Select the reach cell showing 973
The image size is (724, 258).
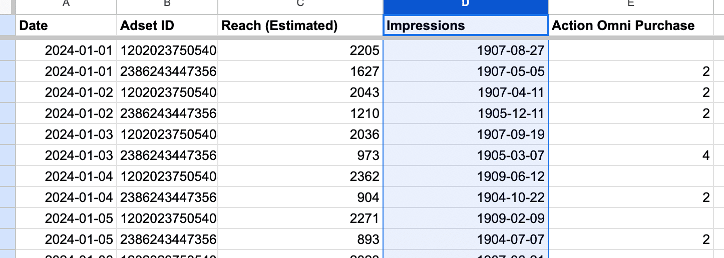[x=300, y=155]
